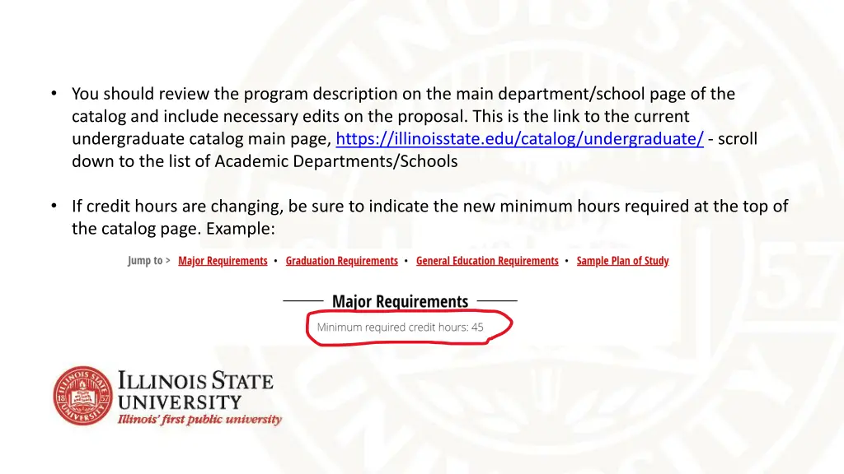The image size is (844, 474).
Task: Click the Sample Plan of Study link
Action: pyautogui.click(x=622, y=261)
